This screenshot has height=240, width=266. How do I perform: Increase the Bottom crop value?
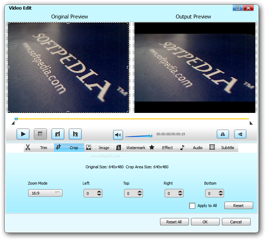221,192
